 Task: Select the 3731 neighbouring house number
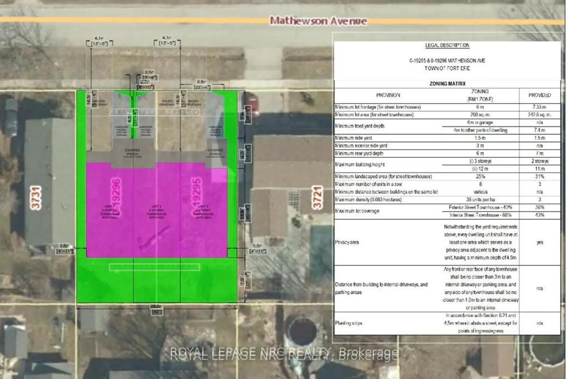[36, 197]
